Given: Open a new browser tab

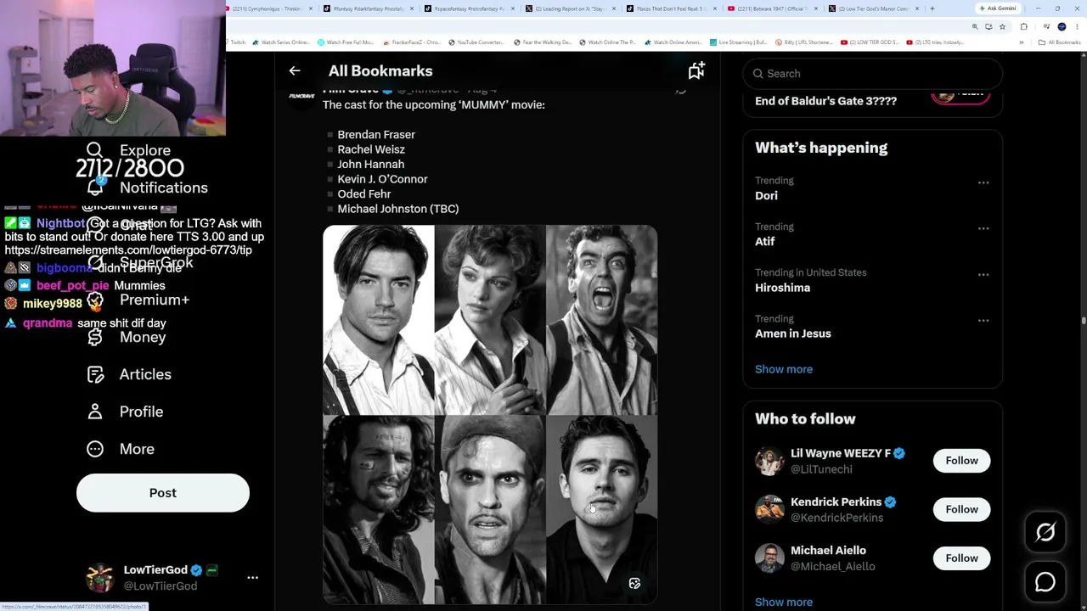Looking at the screenshot, I should point(932,8).
